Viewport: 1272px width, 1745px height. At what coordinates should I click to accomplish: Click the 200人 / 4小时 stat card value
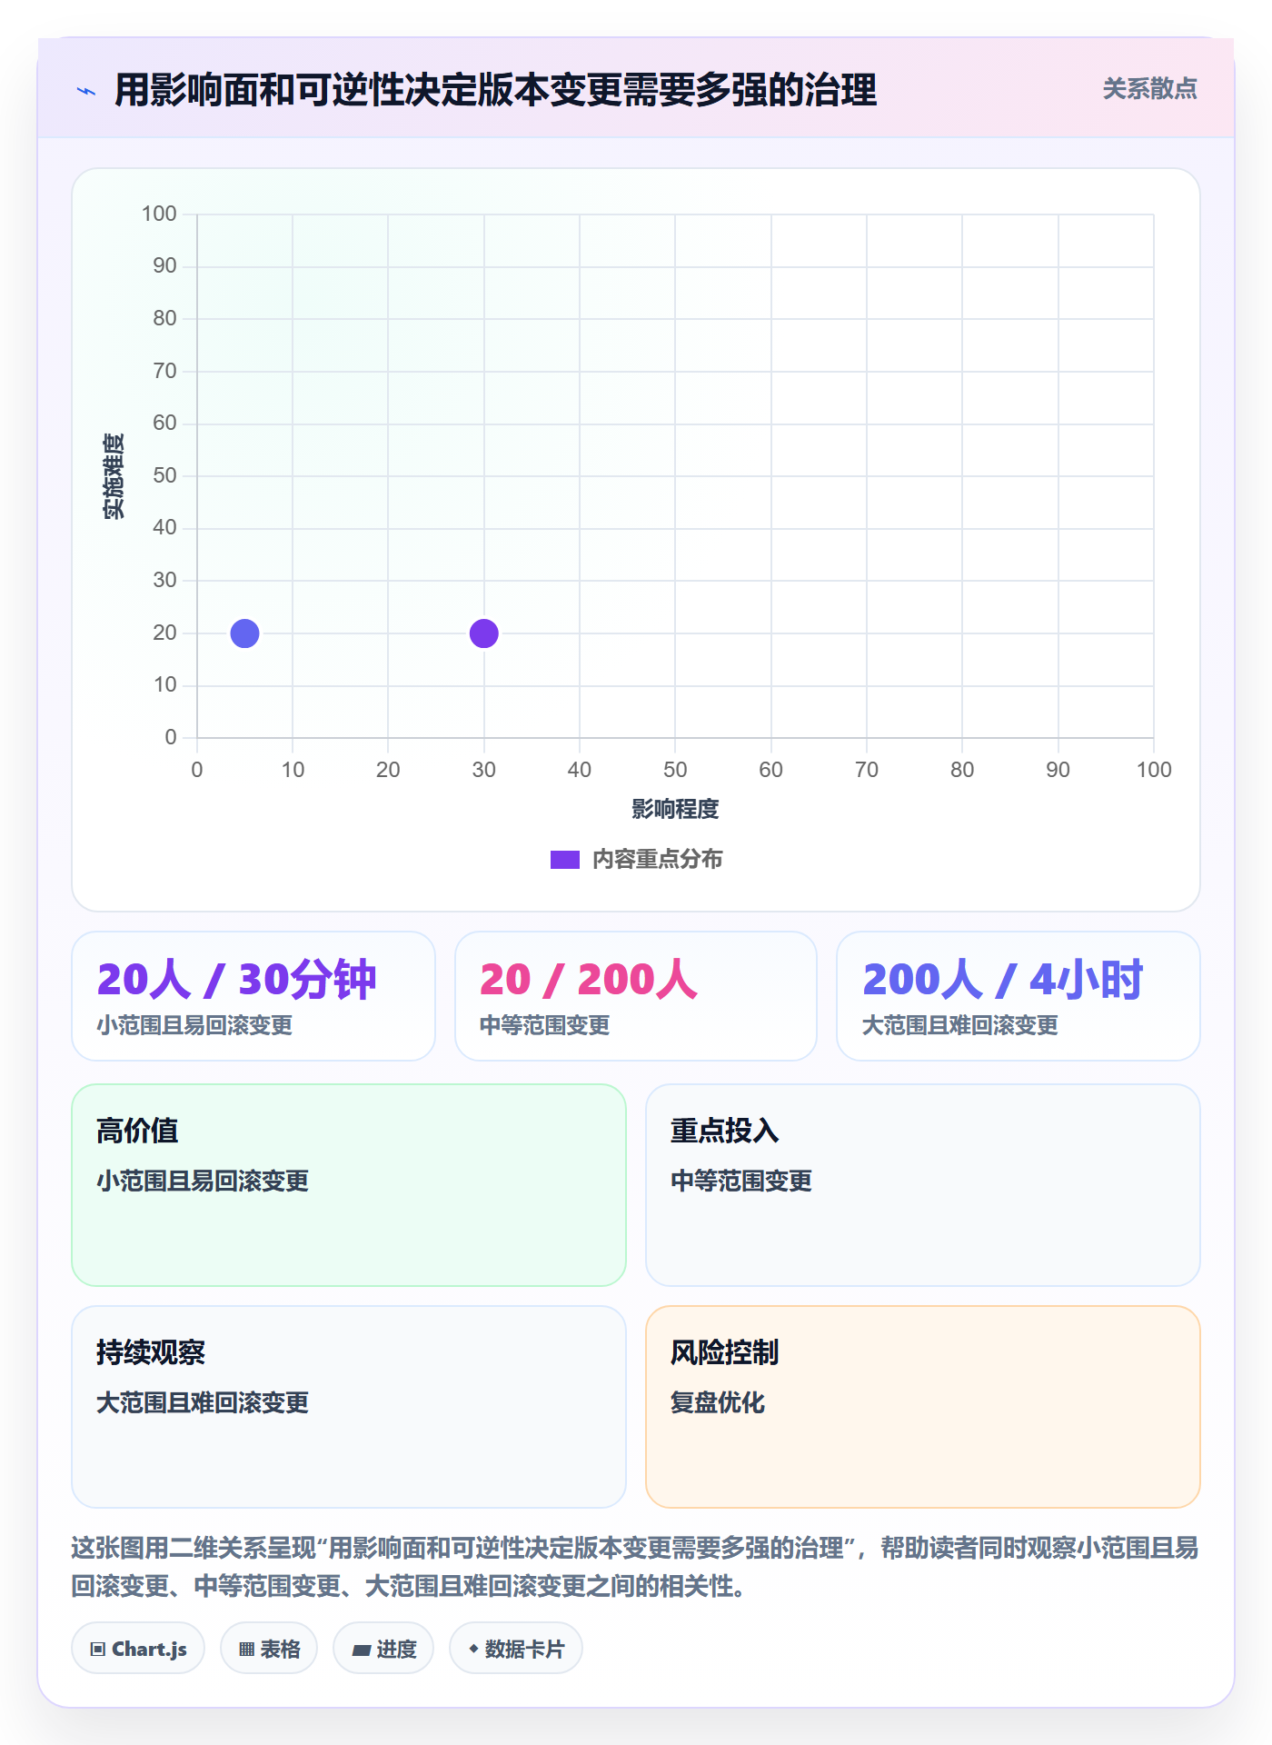[x=1002, y=980]
